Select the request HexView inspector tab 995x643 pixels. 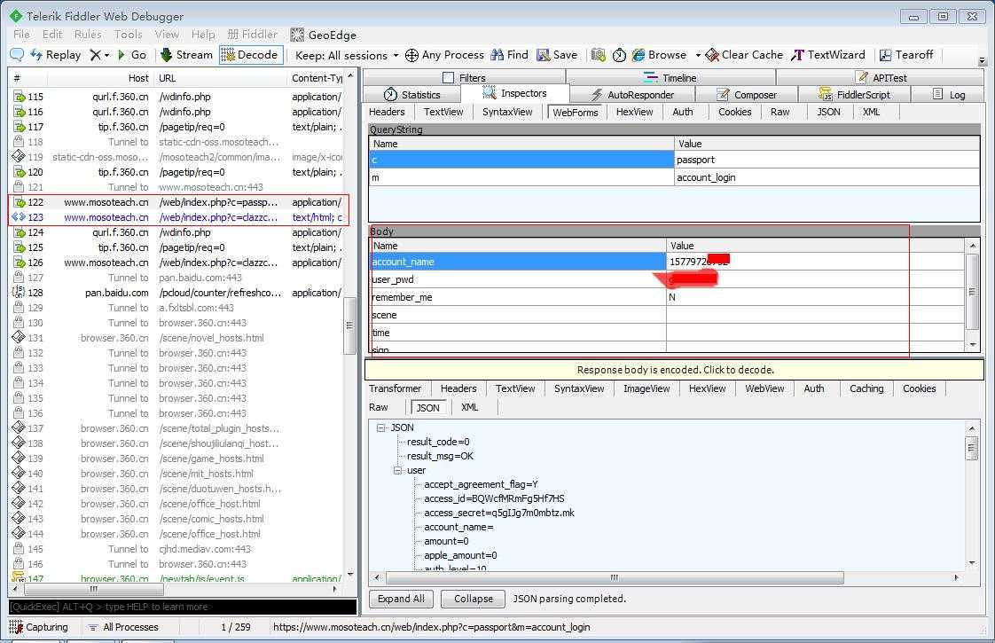[x=635, y=112]
